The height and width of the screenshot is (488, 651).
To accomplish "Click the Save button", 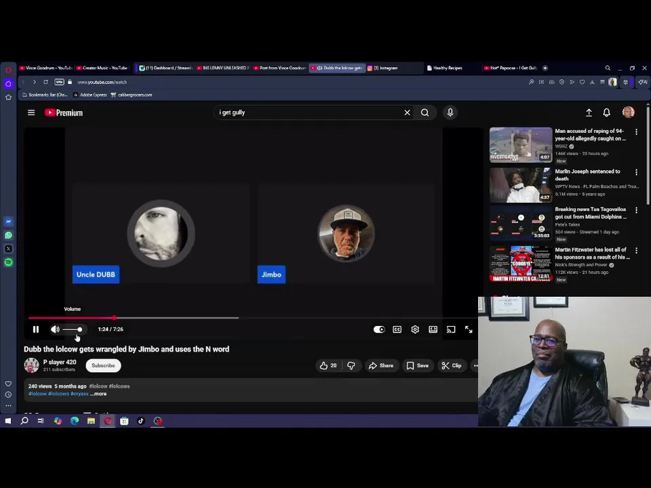I will (x=417, y=365).
